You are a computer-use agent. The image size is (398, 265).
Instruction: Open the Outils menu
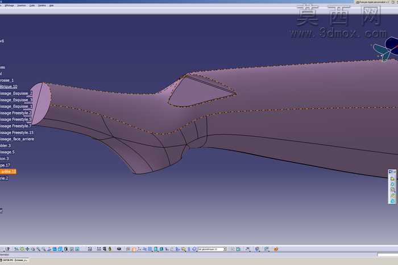point(32,5)
